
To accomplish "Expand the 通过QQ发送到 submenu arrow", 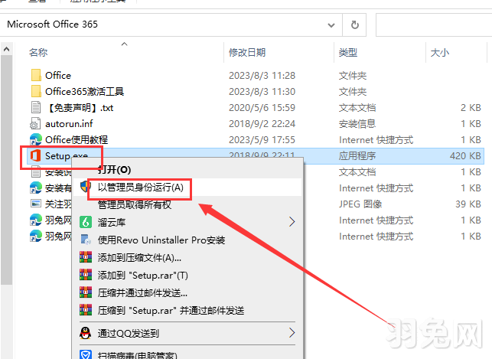I will (292, 333).
